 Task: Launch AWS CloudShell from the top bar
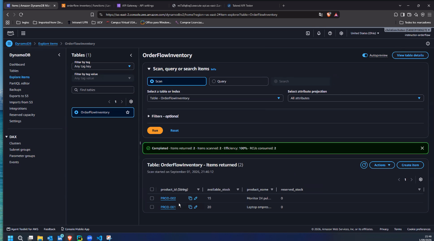308,33
